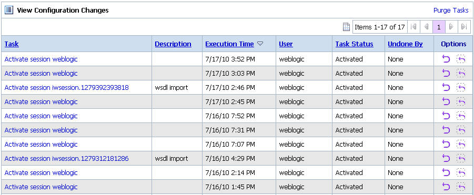
Task: Undo the task executed 7/16/10 7:52 PM
Action: [x=446, y=116]
